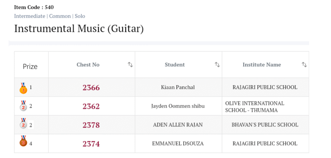
Task: Open the Intermediate category link
Action: (x=30, y=16)
